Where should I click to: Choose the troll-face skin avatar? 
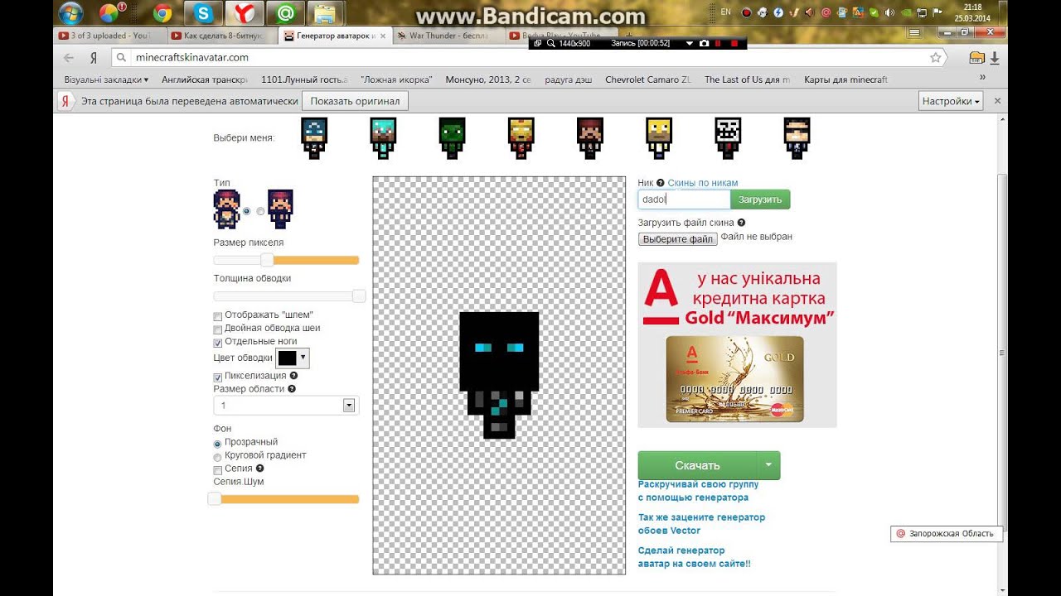pyautogui.click(x=728, y=138)
